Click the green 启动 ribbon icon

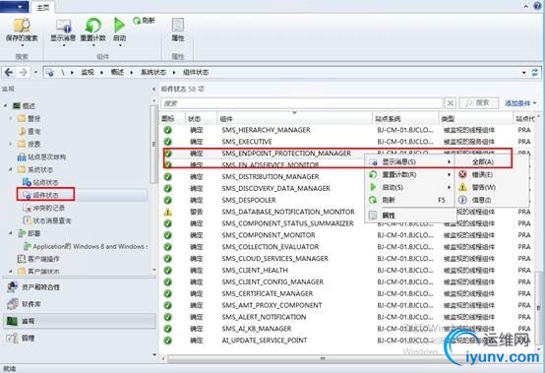[x=119, y=26]
